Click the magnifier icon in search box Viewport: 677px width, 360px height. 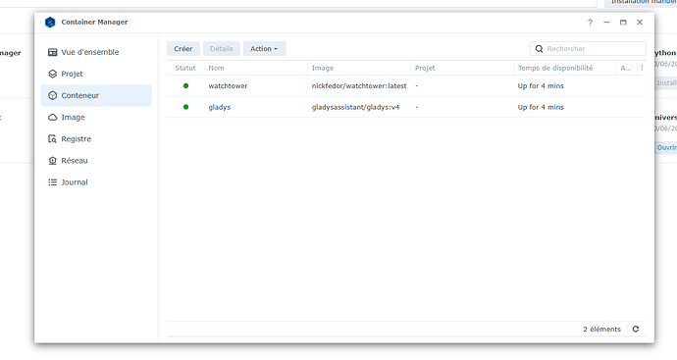click(540, 49)
